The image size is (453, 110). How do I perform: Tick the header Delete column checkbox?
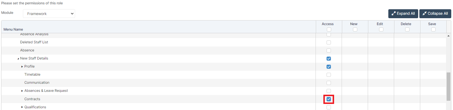coord(407,29)
